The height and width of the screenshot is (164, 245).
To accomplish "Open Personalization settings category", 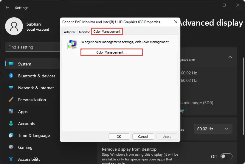I will point(32,99).
